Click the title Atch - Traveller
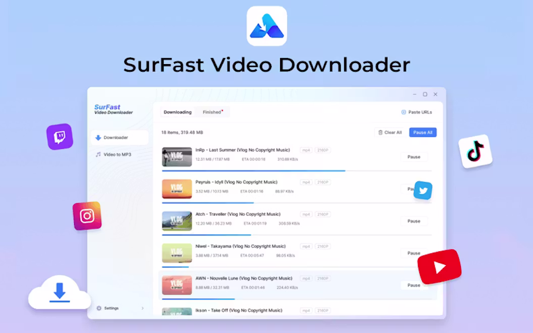 point(238,214)
